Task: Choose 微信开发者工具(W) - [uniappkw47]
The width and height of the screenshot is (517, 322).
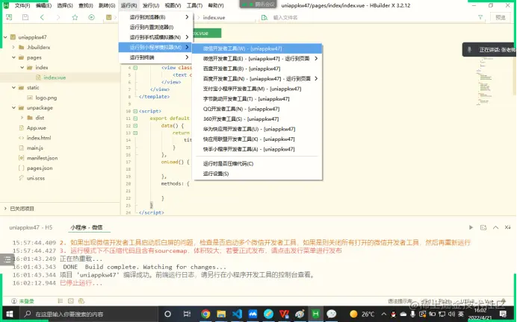Action: pos(258,48)
